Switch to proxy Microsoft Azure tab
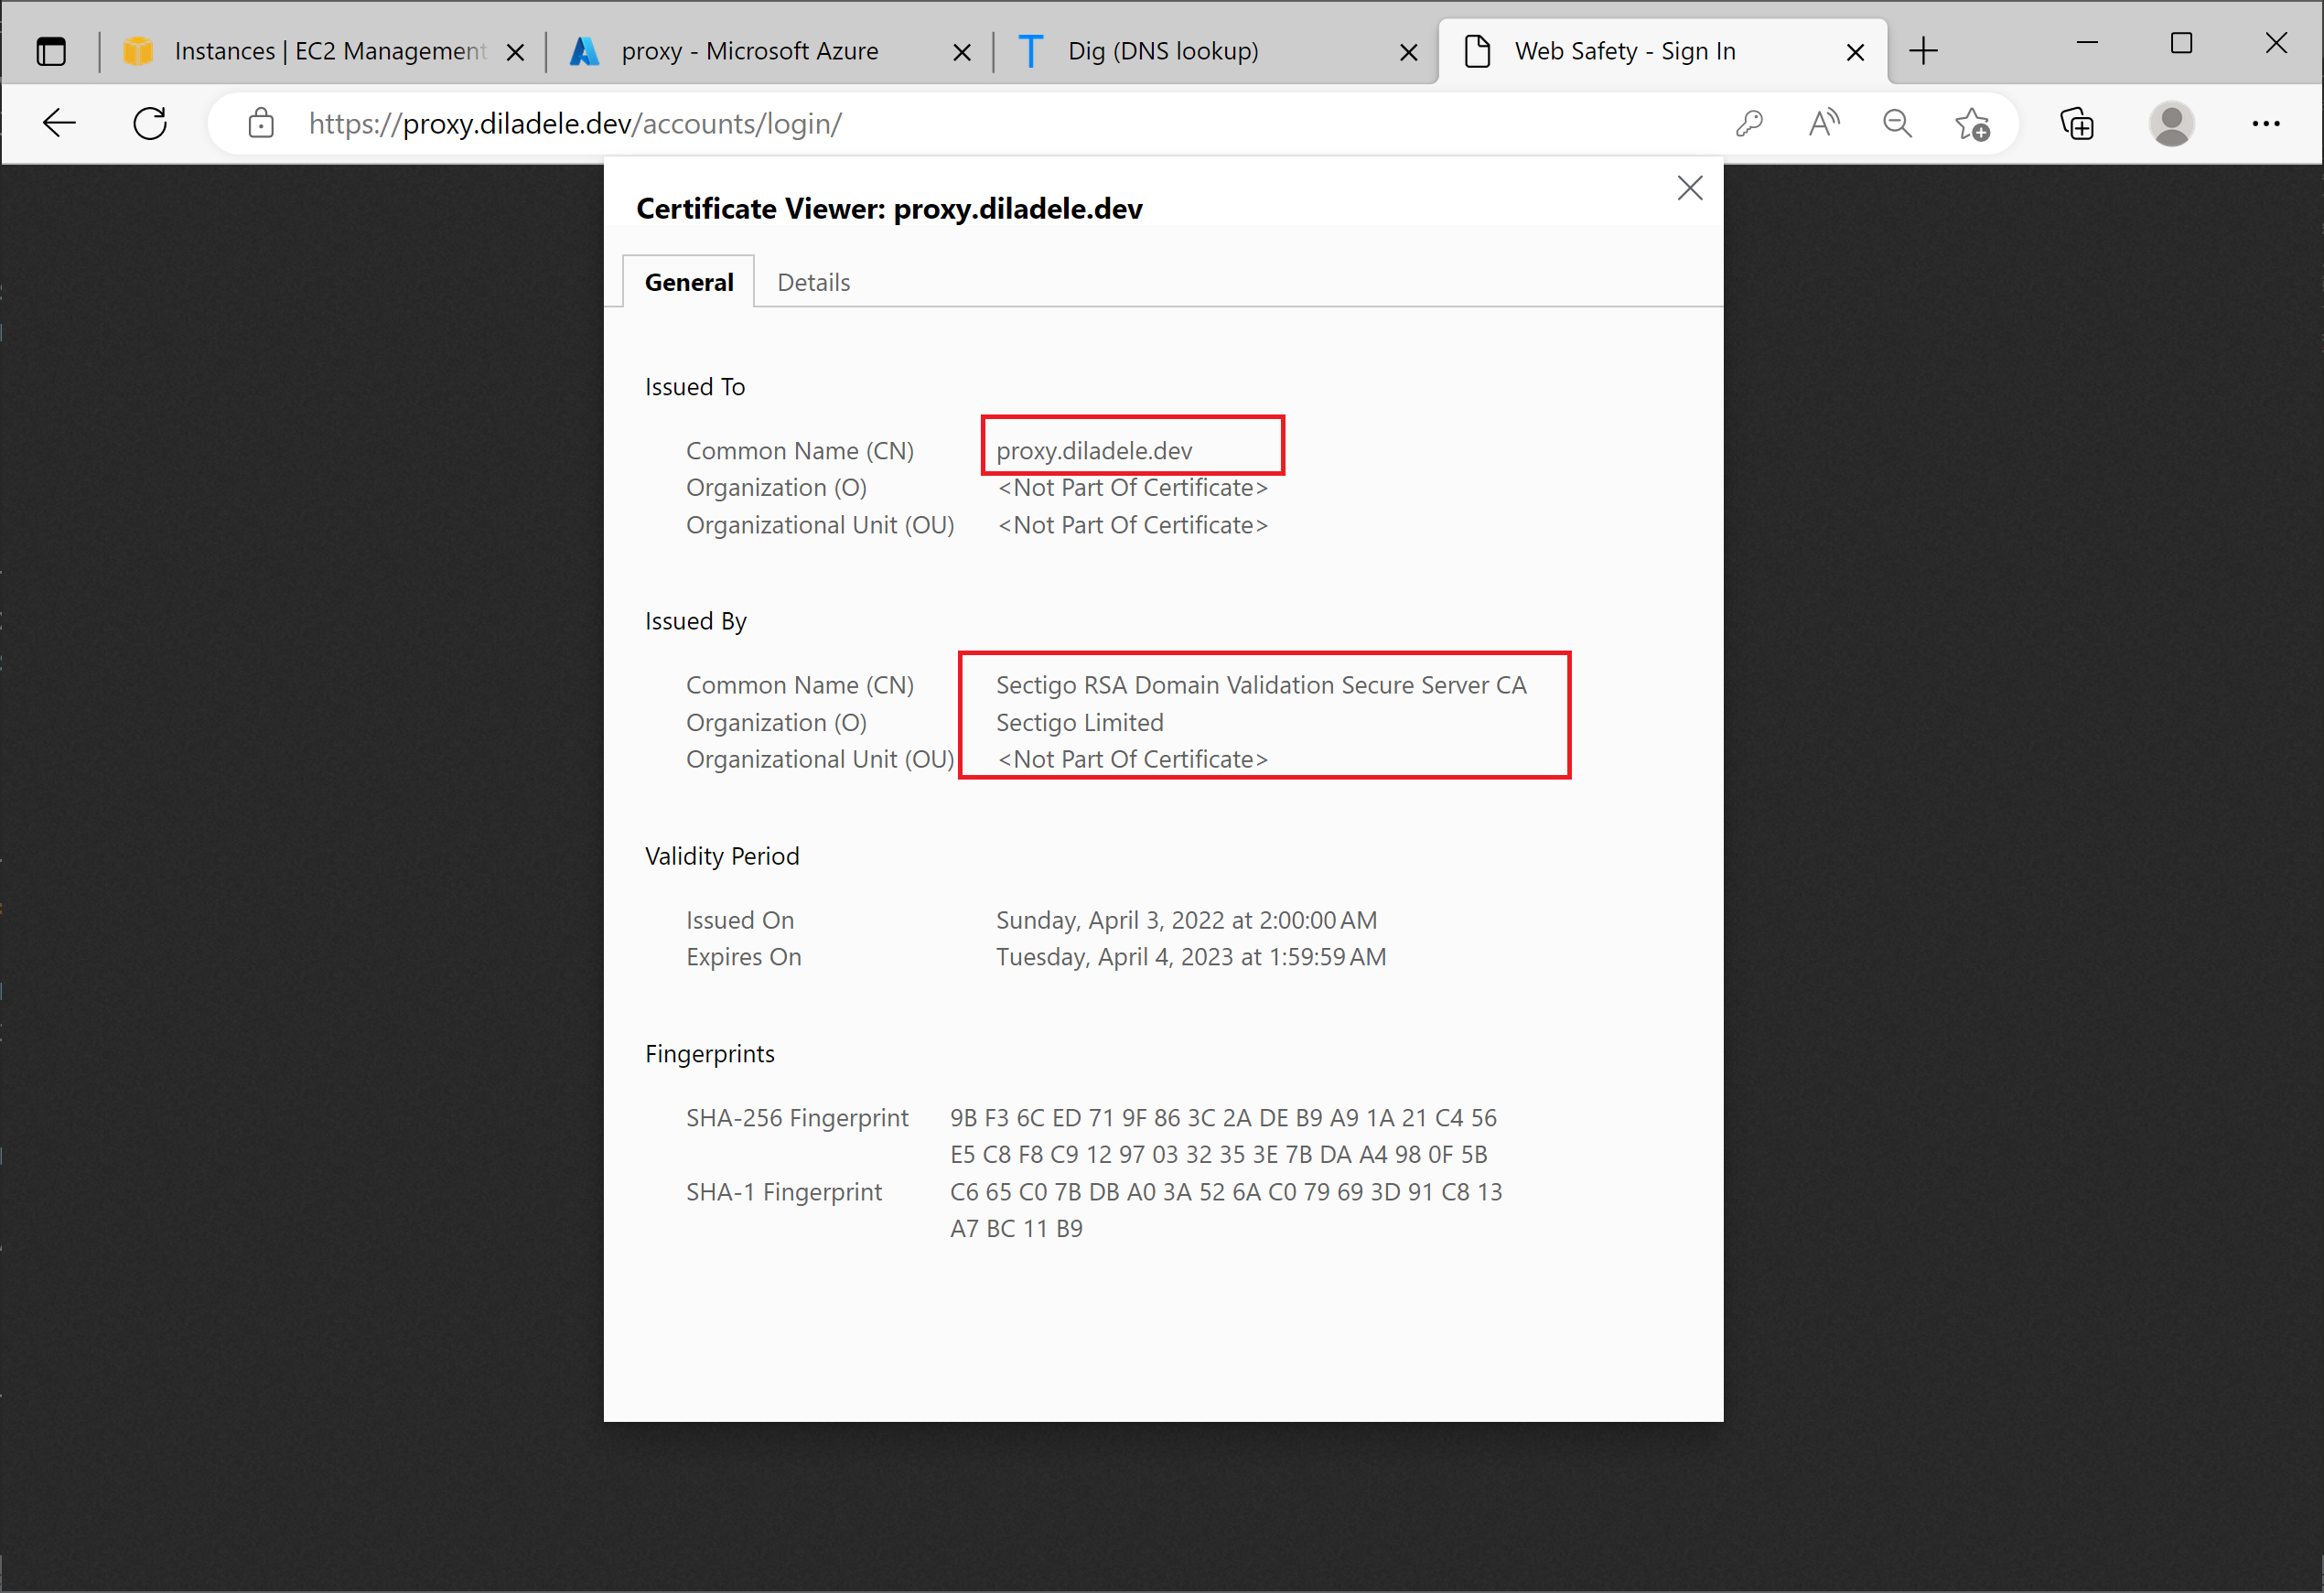This screenshot has height=1593, width=2324. 769,51
